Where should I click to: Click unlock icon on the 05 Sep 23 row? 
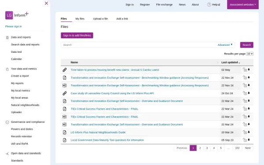(245, 140)
